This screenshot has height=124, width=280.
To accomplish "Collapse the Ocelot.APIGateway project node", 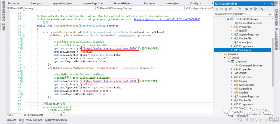I will pyautogui.click(x=228, y=19).
